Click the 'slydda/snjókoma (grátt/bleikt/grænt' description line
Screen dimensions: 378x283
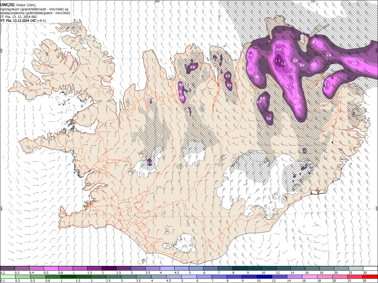coord(35,13)
